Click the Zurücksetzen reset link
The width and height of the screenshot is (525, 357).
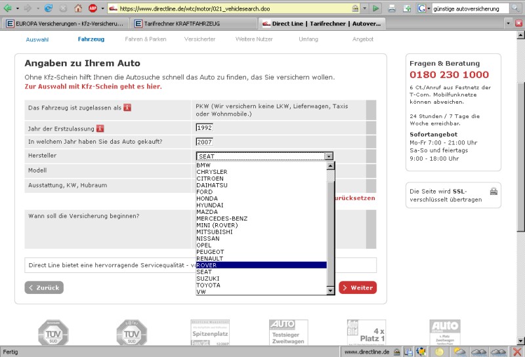[355, 198]
